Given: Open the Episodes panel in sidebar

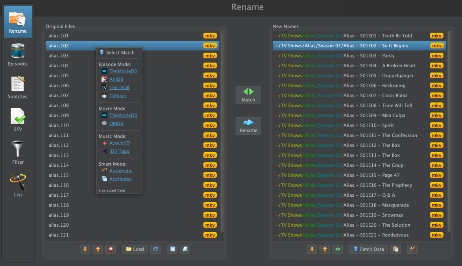Looking at the screenshot, I should coord(18,54).
